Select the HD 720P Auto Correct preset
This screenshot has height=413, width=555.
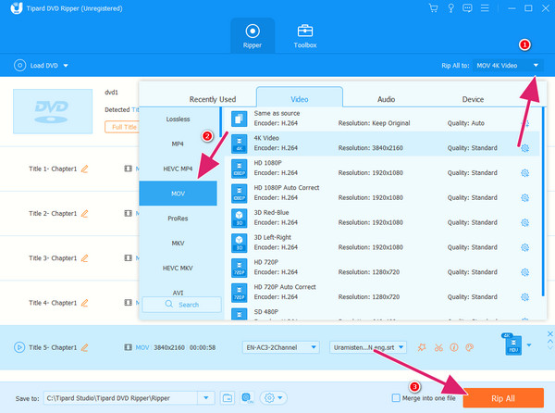[x=382, y=293]
